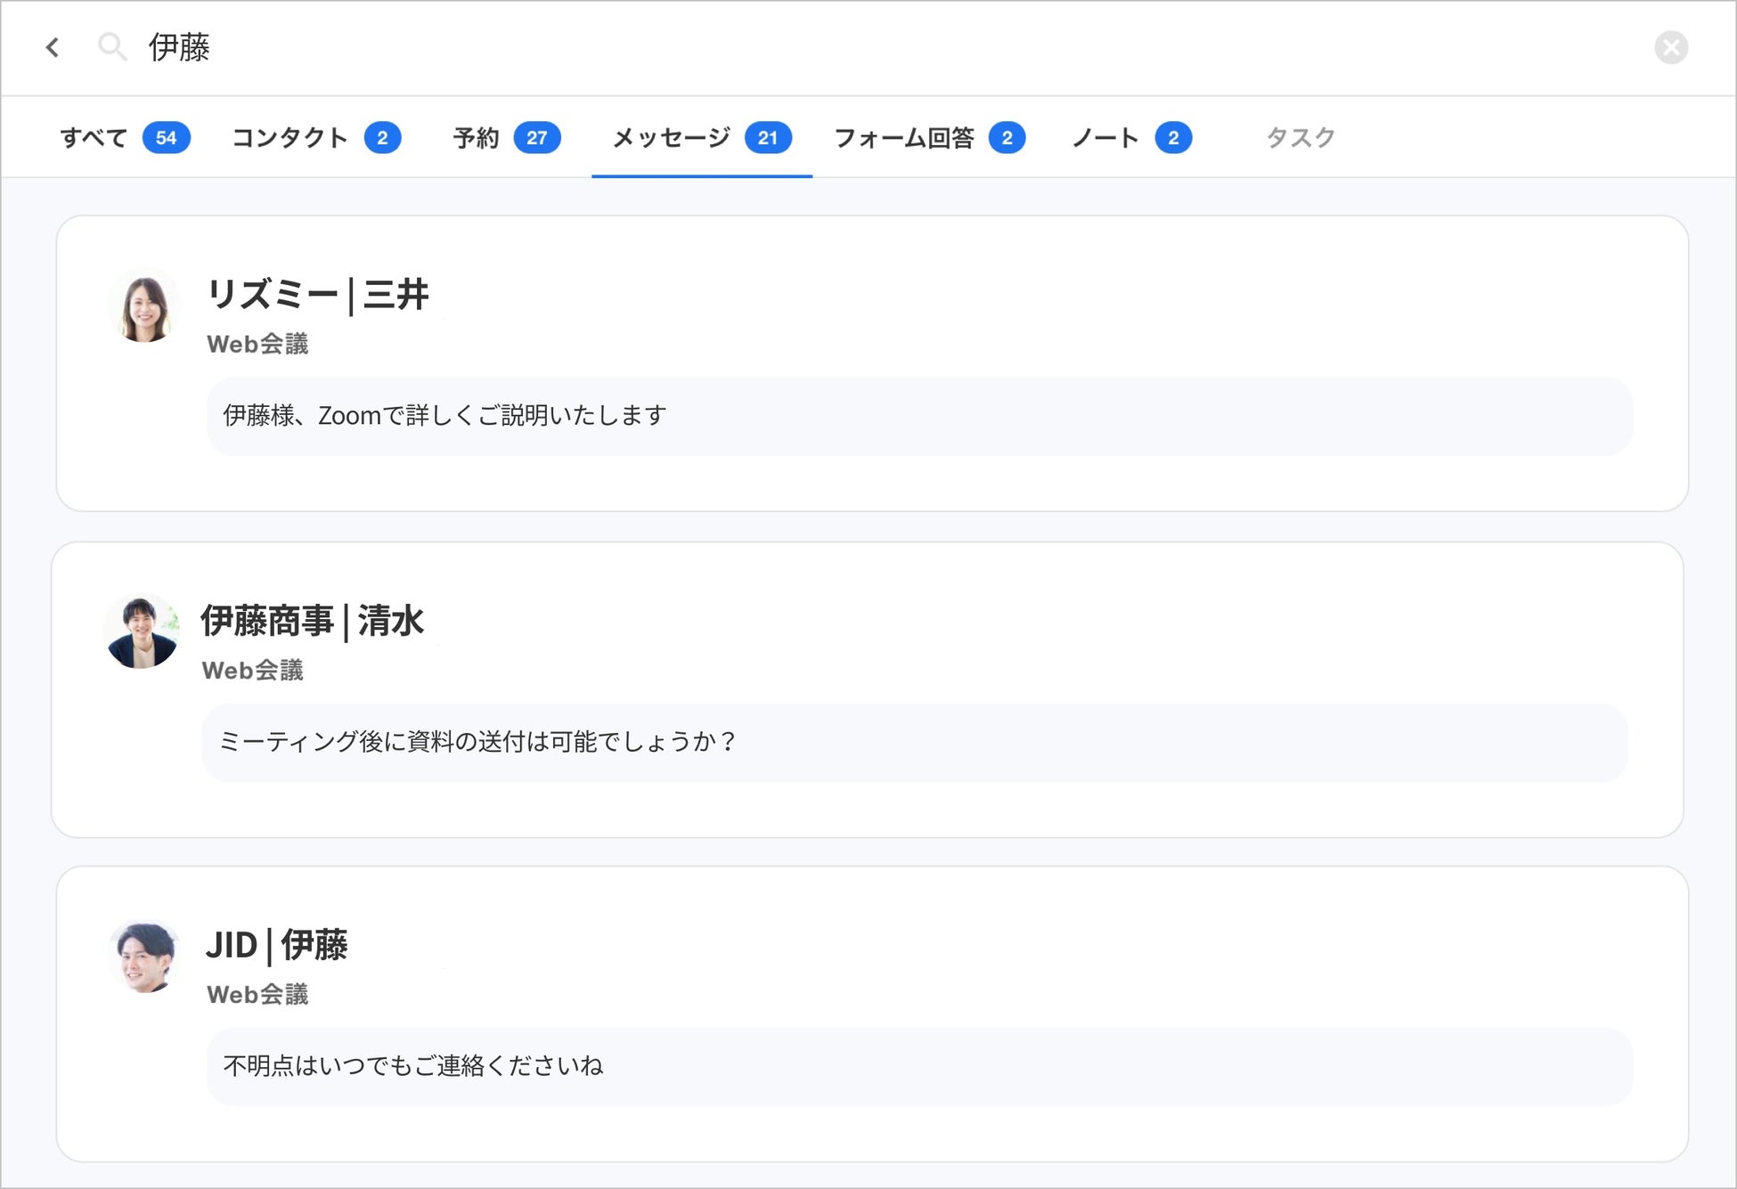Click the 54 count badge on すべて
Image resolution: width=1737 pixels, height=1189 pixels.
point(166,137)
